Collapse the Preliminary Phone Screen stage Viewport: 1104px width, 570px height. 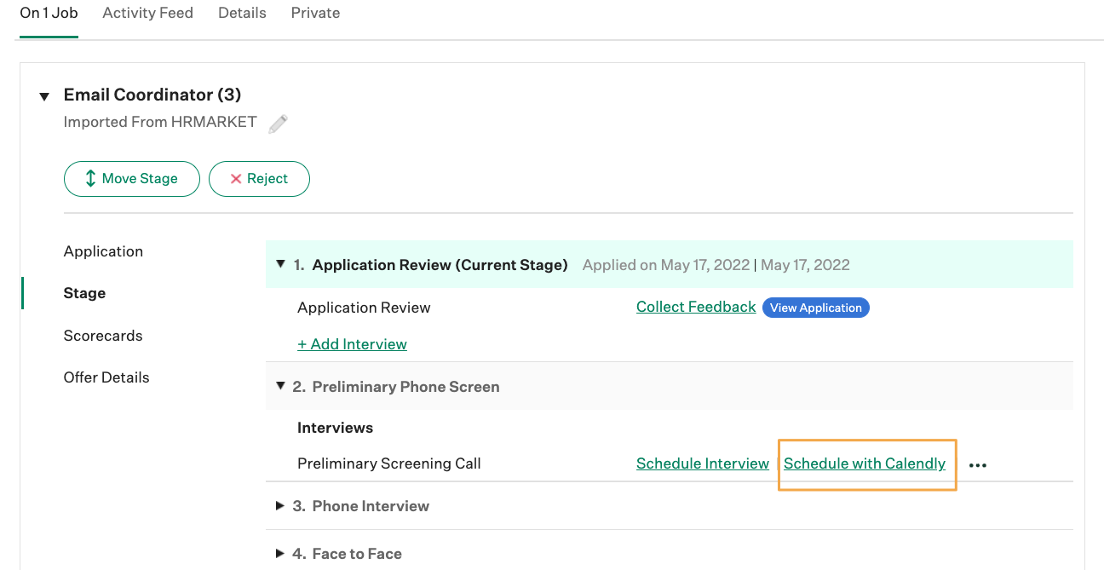point(280,387)
